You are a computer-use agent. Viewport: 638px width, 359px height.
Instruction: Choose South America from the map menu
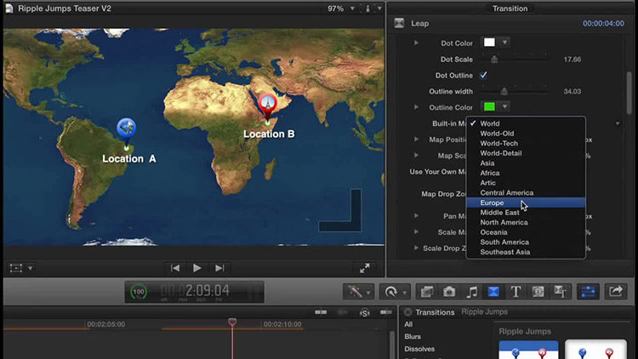click(526, 242)
